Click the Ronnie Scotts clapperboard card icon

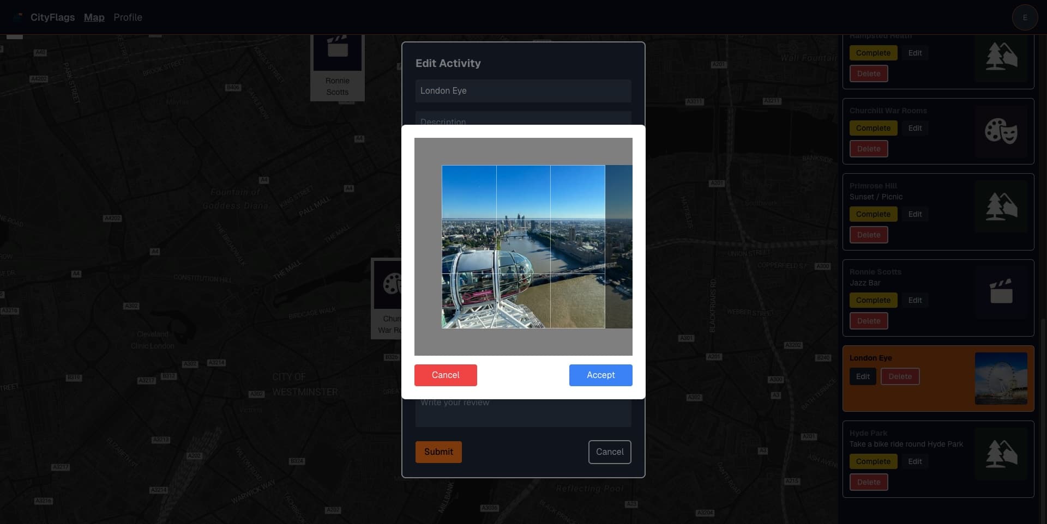click(x=1001, y=291)
